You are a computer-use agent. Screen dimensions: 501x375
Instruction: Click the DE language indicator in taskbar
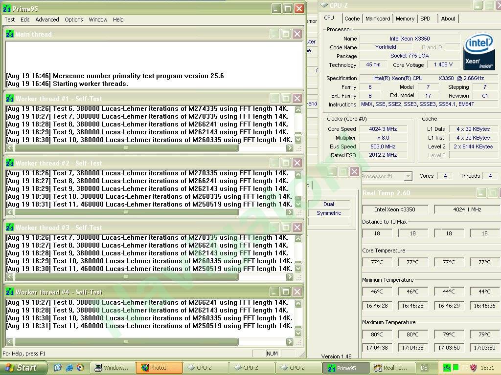click(424, 368)
